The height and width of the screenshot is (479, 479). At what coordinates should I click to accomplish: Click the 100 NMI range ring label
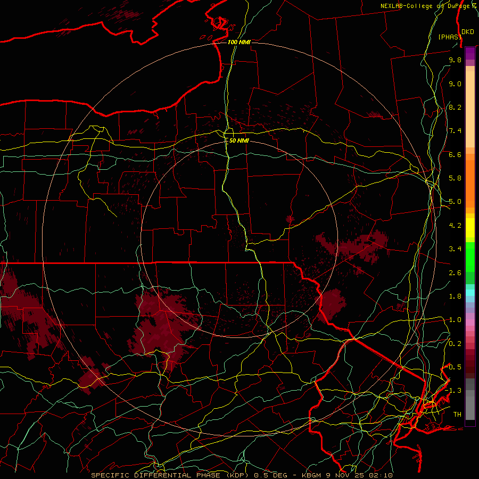[x=239, y=42]
